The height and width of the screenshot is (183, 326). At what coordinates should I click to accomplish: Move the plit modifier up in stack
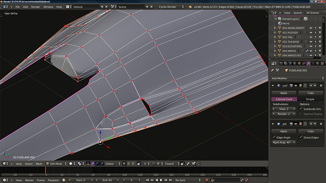311,124
